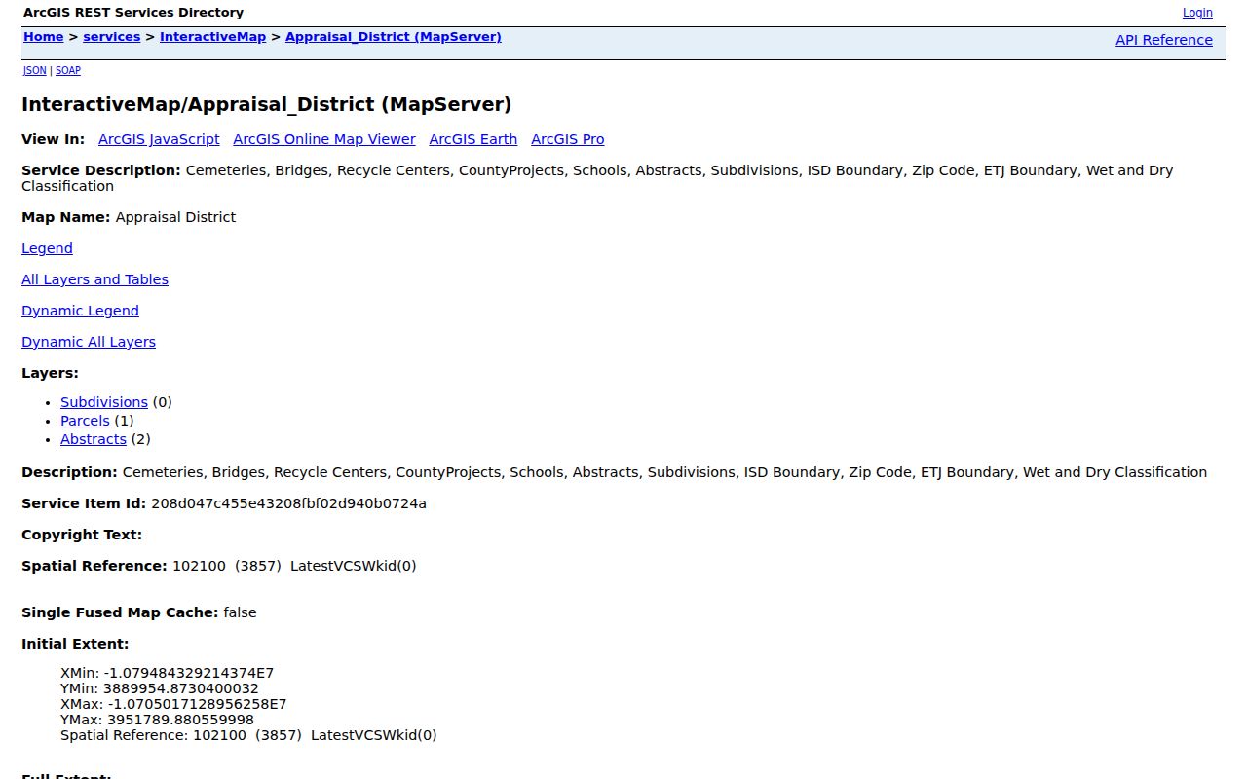Open All Layers and Tables
This screenshot has height=779, width=1247.
pyautogui.click(x=94, y=279)
